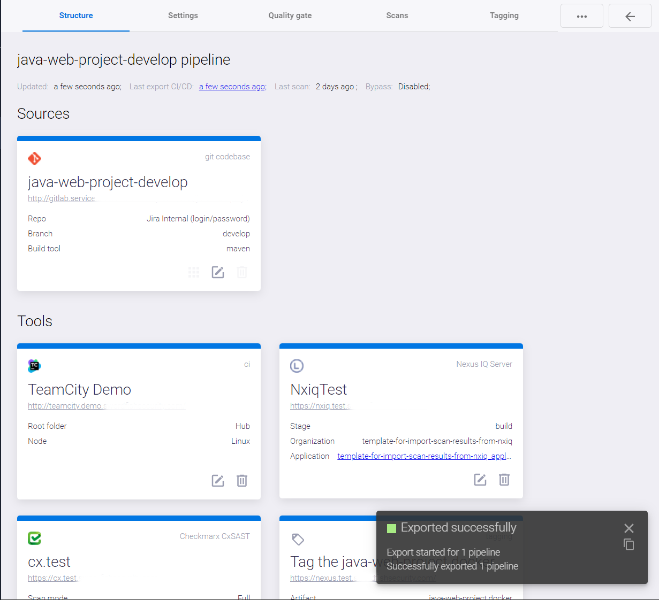Delete the TeamCity Demo tool

click(242, 481)
